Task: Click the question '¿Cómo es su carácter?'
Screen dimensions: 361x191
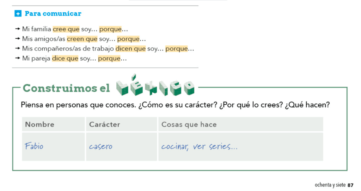Action: point(178,105)
